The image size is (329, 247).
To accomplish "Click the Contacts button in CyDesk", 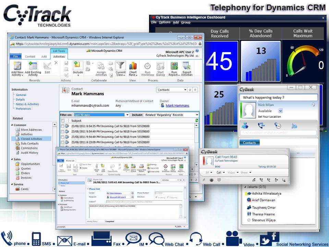I will coord(249,143).
